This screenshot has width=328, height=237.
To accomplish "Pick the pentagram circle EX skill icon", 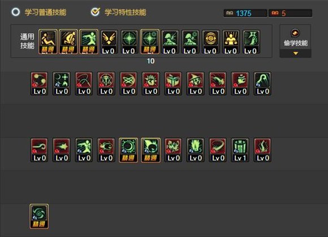I will coord(106,84).
